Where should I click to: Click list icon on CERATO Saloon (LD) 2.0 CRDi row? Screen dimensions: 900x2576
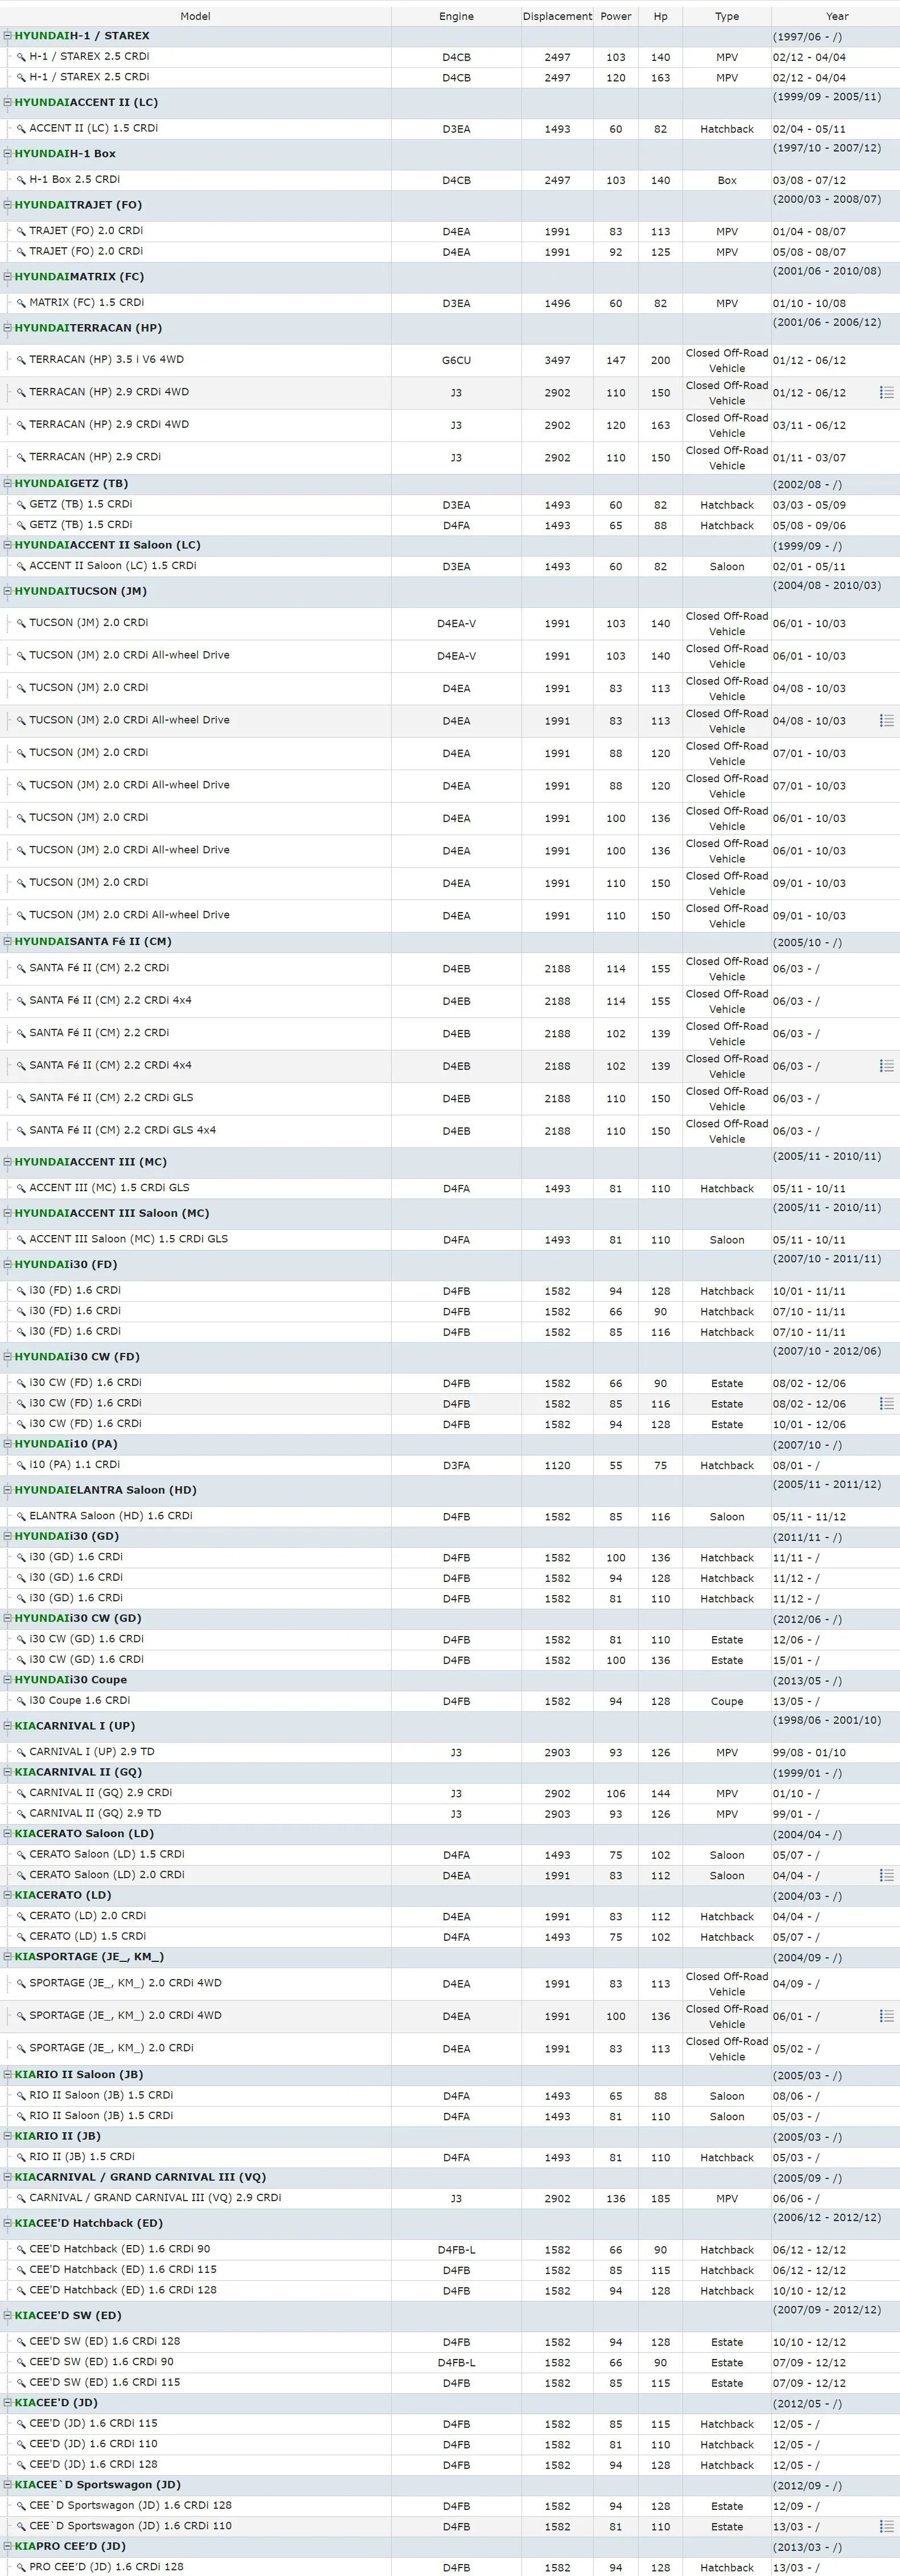pyautogui.click(x=886, y=1876)
